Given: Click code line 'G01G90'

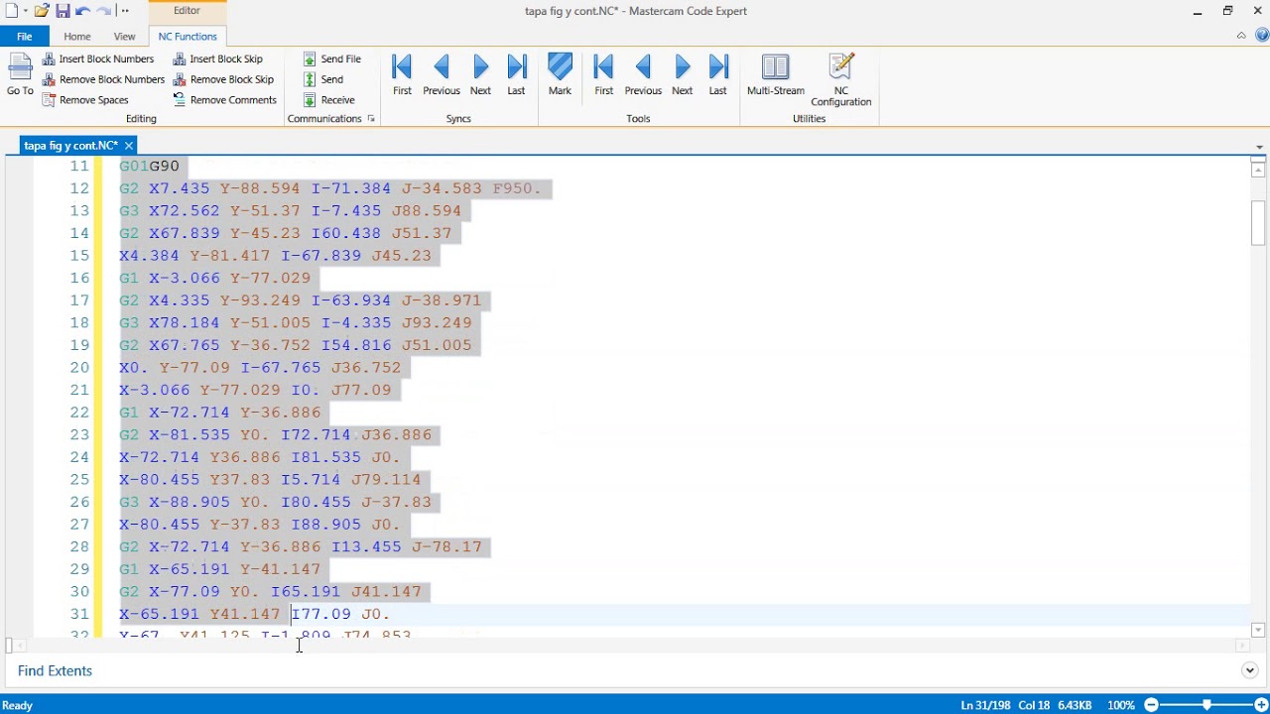Looking at the screenshot, I should tap(150, 166).
